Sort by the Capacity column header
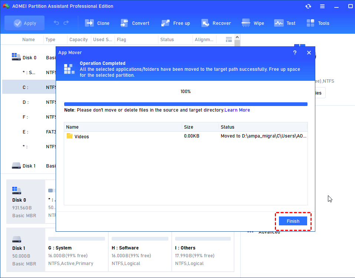 78,39
